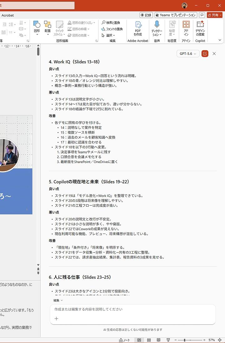This screenshot has height=343, width=225.
Task: Open the line spacing dropdown
Action: [x=12, y=24]
